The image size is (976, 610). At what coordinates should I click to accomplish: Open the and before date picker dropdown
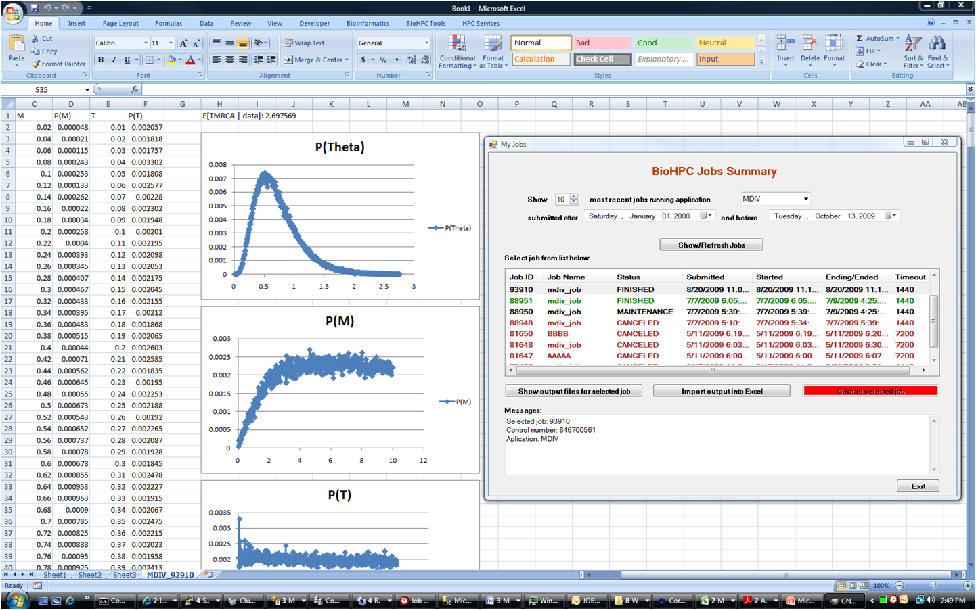pos(891,216)
